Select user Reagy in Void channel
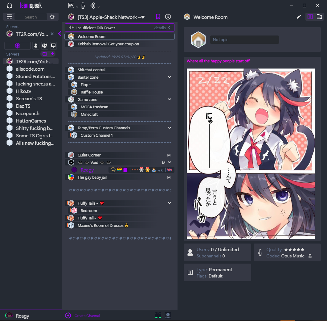327x321 pixels. (x=87, y=170)
